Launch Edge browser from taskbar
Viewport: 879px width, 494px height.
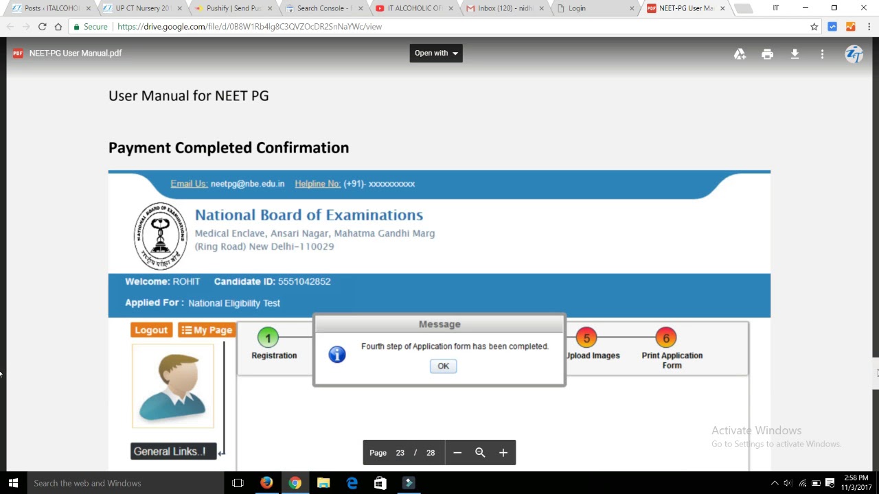click(352, 483)
